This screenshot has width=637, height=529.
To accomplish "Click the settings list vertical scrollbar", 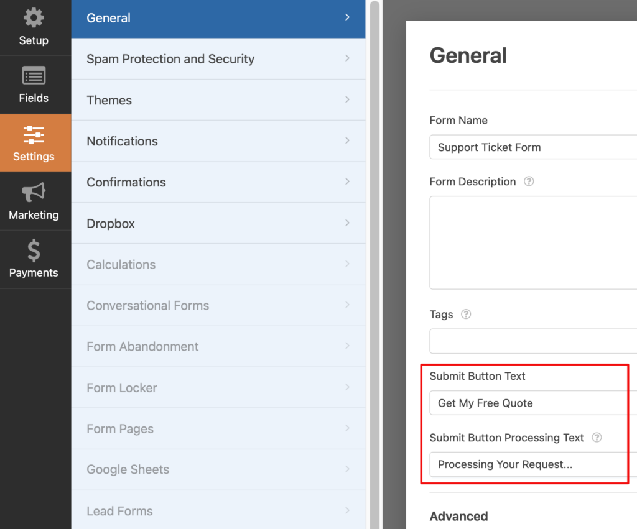I will [374, 264].
